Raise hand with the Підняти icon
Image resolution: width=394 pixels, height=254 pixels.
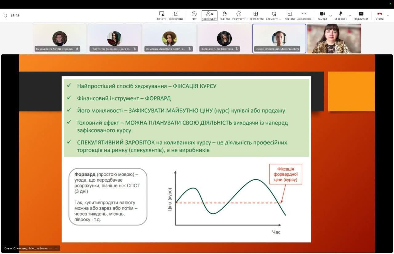225,15
